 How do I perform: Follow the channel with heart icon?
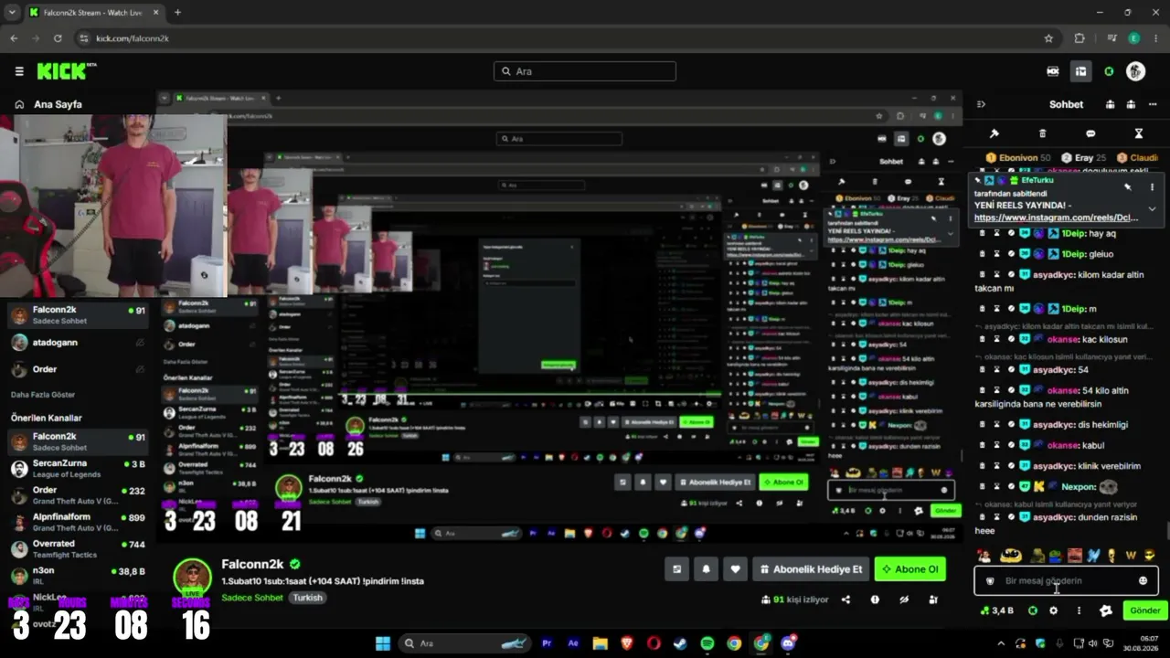tap(735, 569)
